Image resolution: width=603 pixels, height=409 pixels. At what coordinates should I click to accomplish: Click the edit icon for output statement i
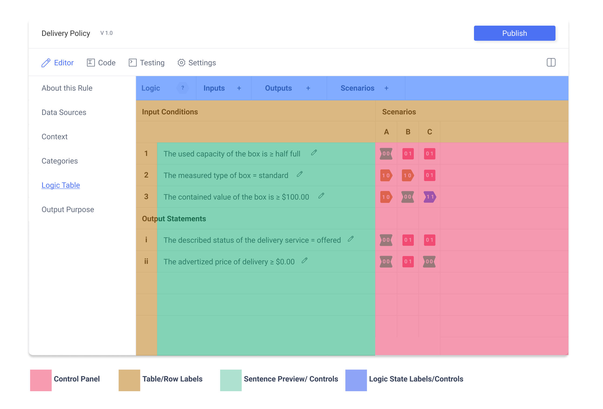[x=351, y=239]
